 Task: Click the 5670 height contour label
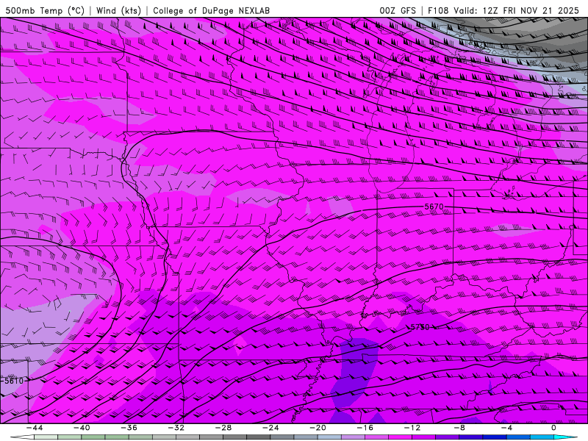[434, 207]
